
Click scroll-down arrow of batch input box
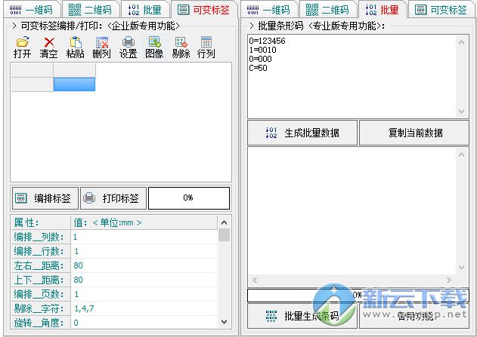point(461,112)
